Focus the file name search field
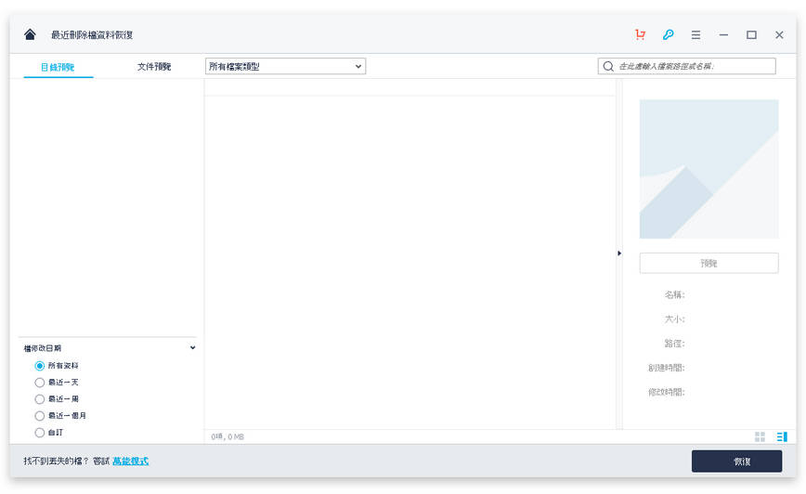 [x=687, y=66]
